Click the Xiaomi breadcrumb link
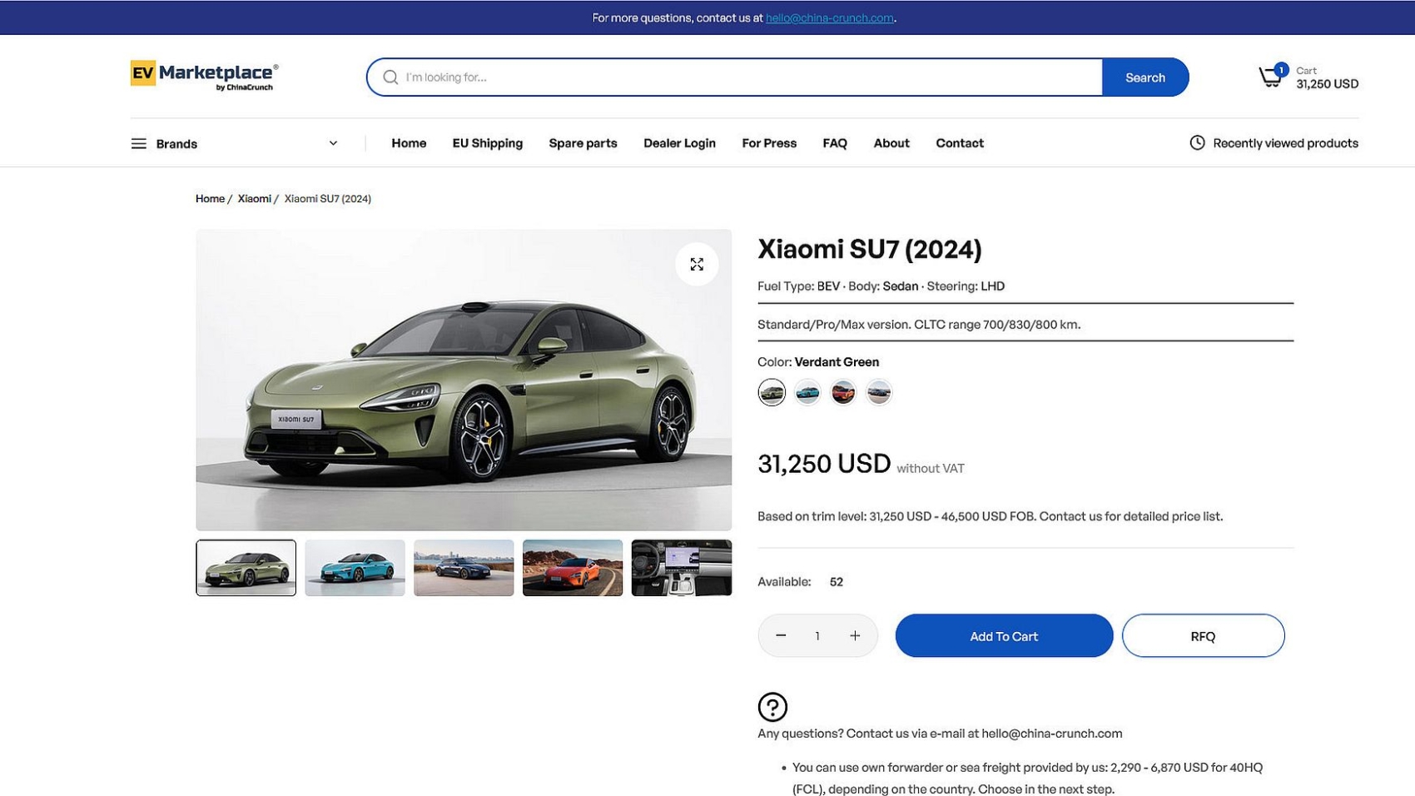 click(254, 199)
